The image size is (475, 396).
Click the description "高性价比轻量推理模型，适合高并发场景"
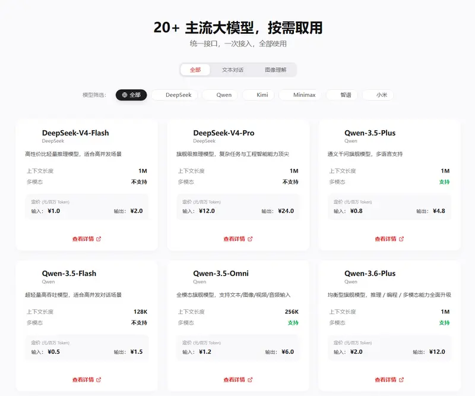(x=73, y=154)
